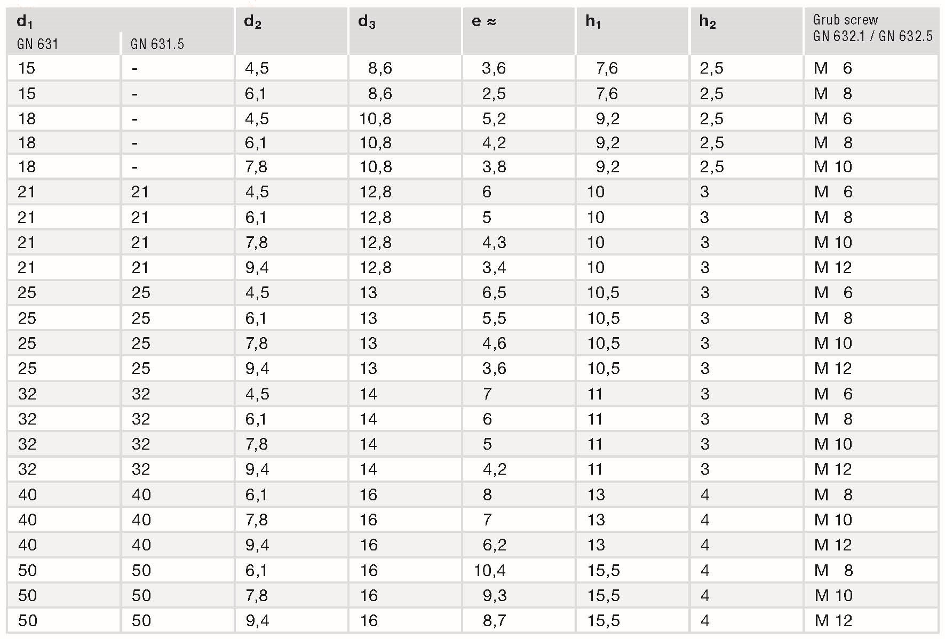Select the cell with e value 5,2
Image resolution: width=945 pixels, height=639 pixels.
[x=494, y=119]
